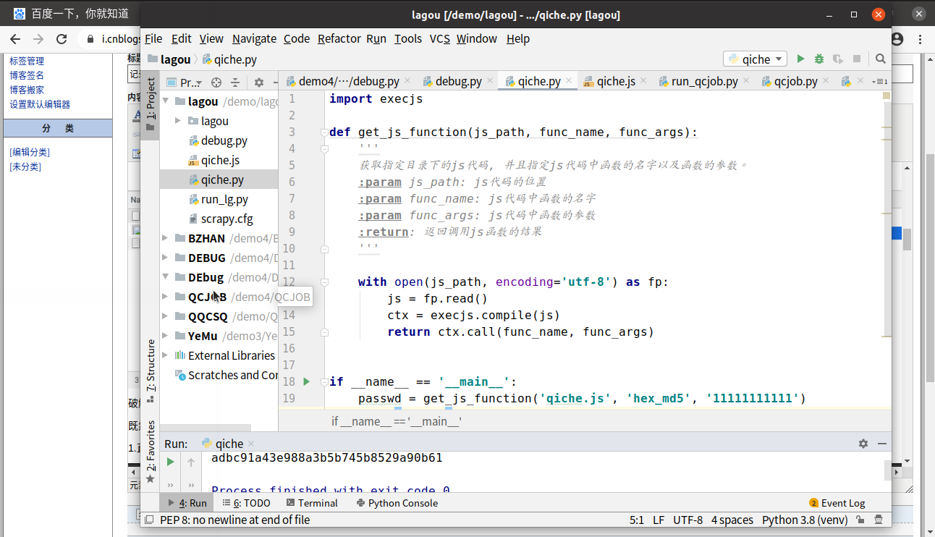Viewport: 935px width, 537px height.
Task: Close the qiche Run tab
Action: pos(251,444)
